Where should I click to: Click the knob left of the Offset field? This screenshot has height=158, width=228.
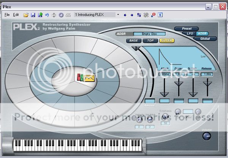pyautogui.click(x=178, y=112)
